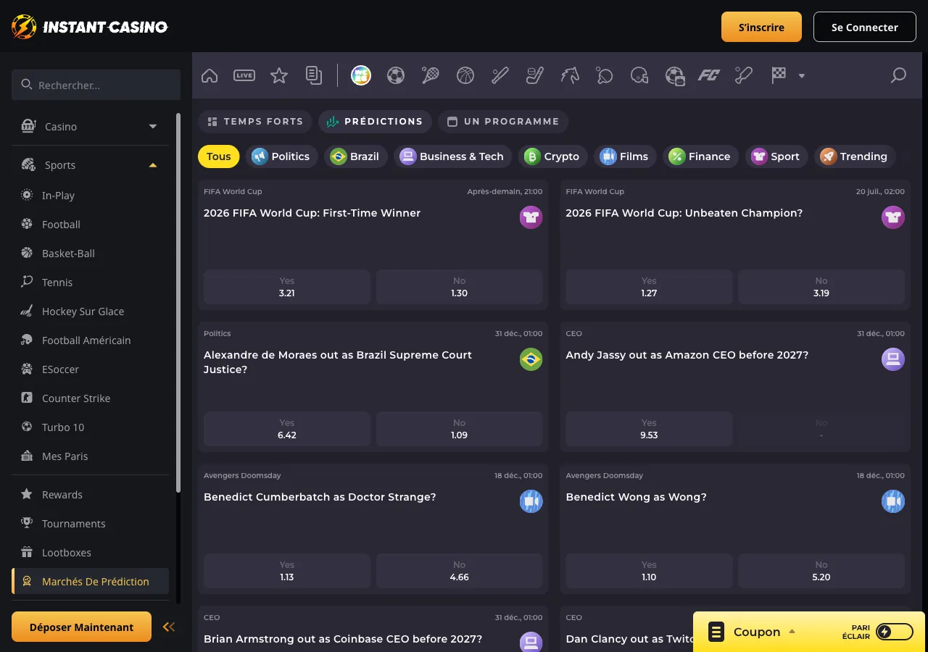The height and width of the screenshot is (652, 928).
Task: Open Hockey Sur Glace in the sidebar
Action: tap(90, 311)
